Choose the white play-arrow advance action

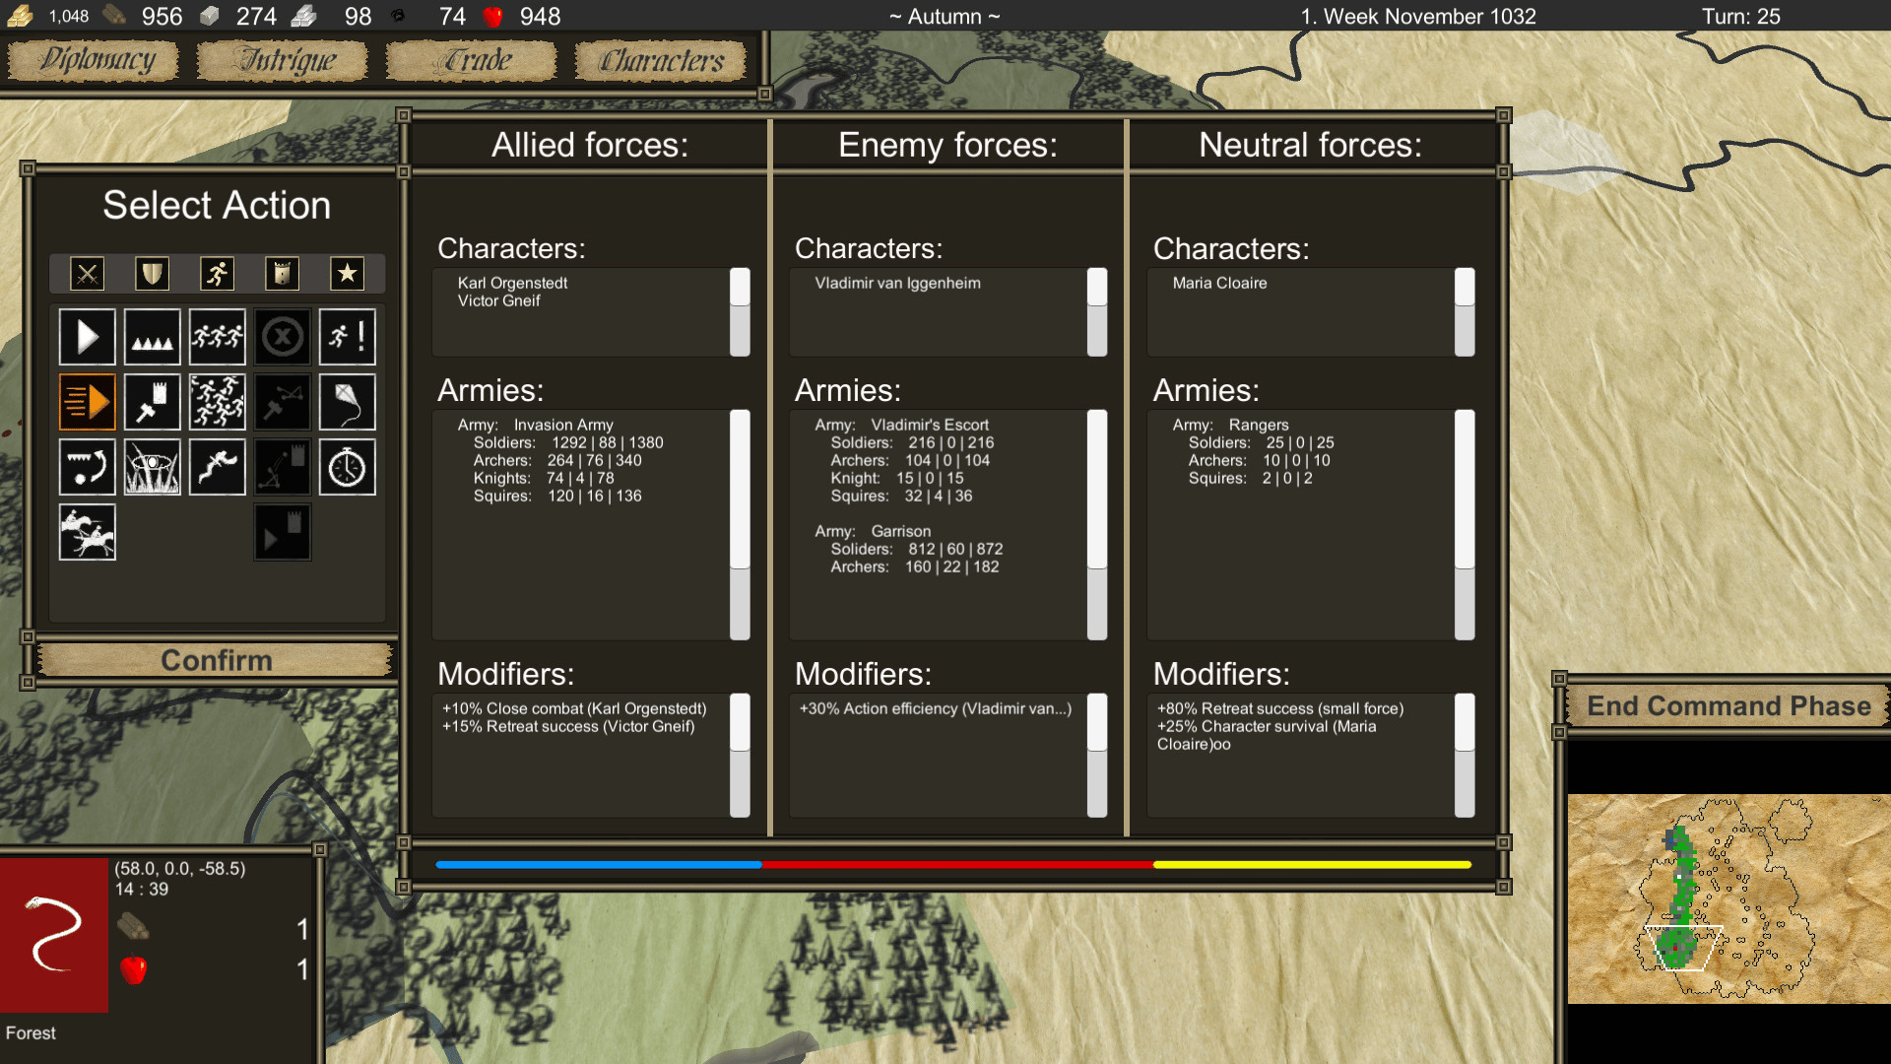[x=87, y=338]
